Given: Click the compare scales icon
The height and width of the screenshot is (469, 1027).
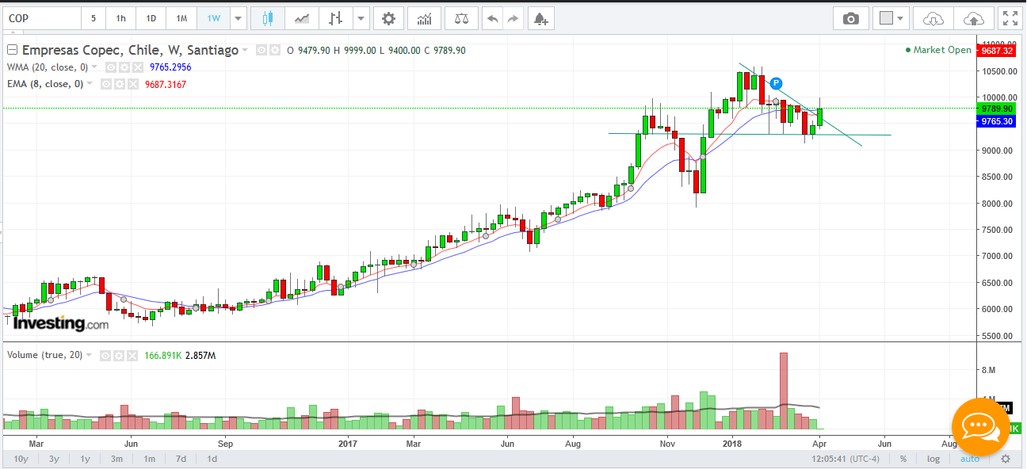Looking at the screenshot, I should tap(460, 18).
